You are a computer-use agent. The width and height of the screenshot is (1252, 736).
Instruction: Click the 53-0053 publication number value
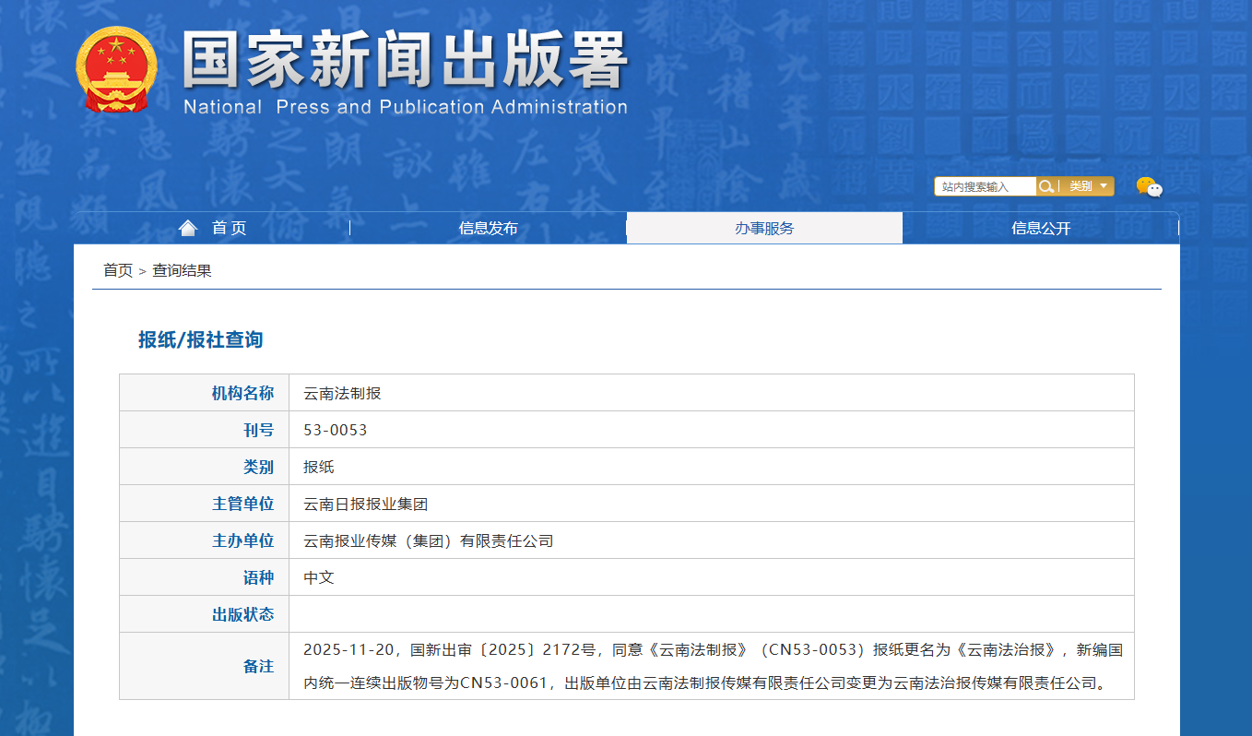(336, 430)
